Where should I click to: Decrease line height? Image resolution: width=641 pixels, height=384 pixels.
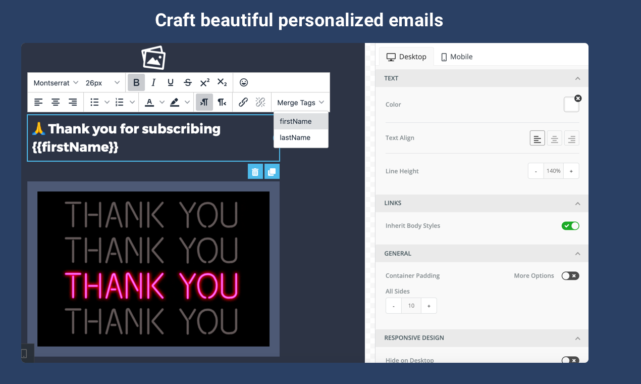tap(536, 171)
